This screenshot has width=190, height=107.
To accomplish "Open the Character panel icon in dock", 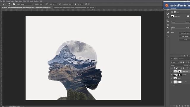I will (x=168, y=25).
